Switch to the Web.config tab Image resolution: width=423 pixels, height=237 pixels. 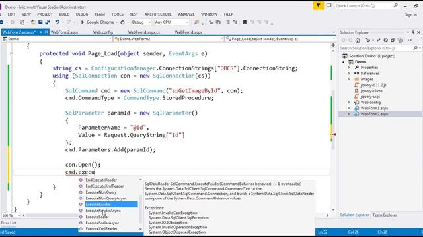(103, 32)
